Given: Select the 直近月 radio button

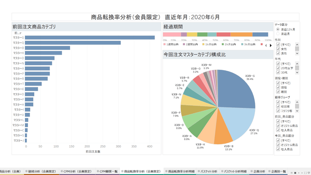Looking at the screenshot, I should click(278, 34).
